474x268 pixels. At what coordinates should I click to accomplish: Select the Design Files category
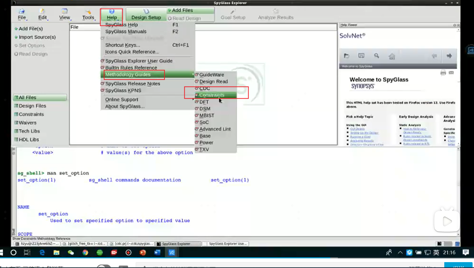tap(30, 106)
